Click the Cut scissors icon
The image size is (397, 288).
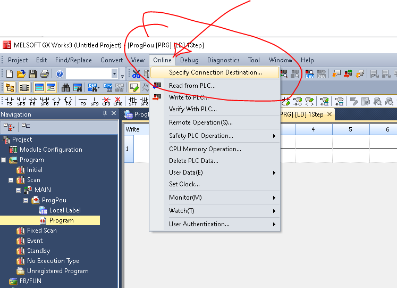[136, 74]
